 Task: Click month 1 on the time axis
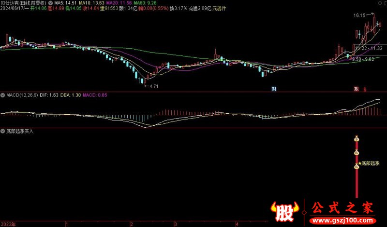67,224
